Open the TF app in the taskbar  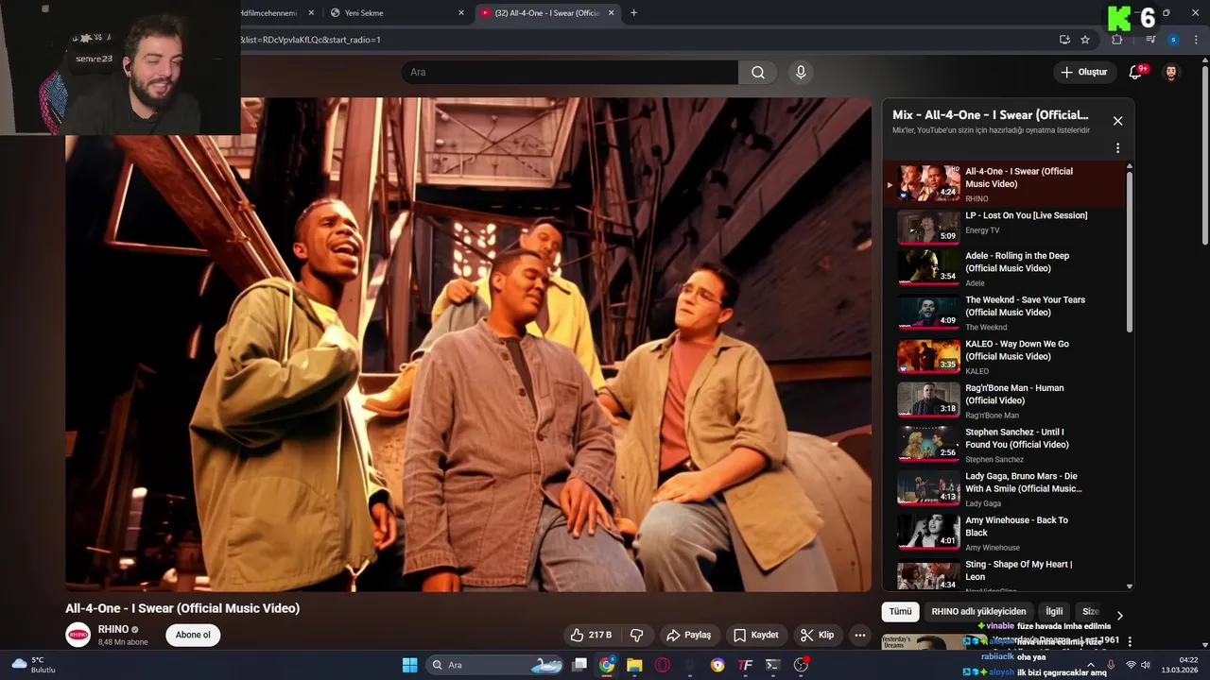(746, 665)
